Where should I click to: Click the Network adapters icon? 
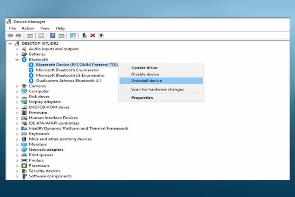[24, 150]
